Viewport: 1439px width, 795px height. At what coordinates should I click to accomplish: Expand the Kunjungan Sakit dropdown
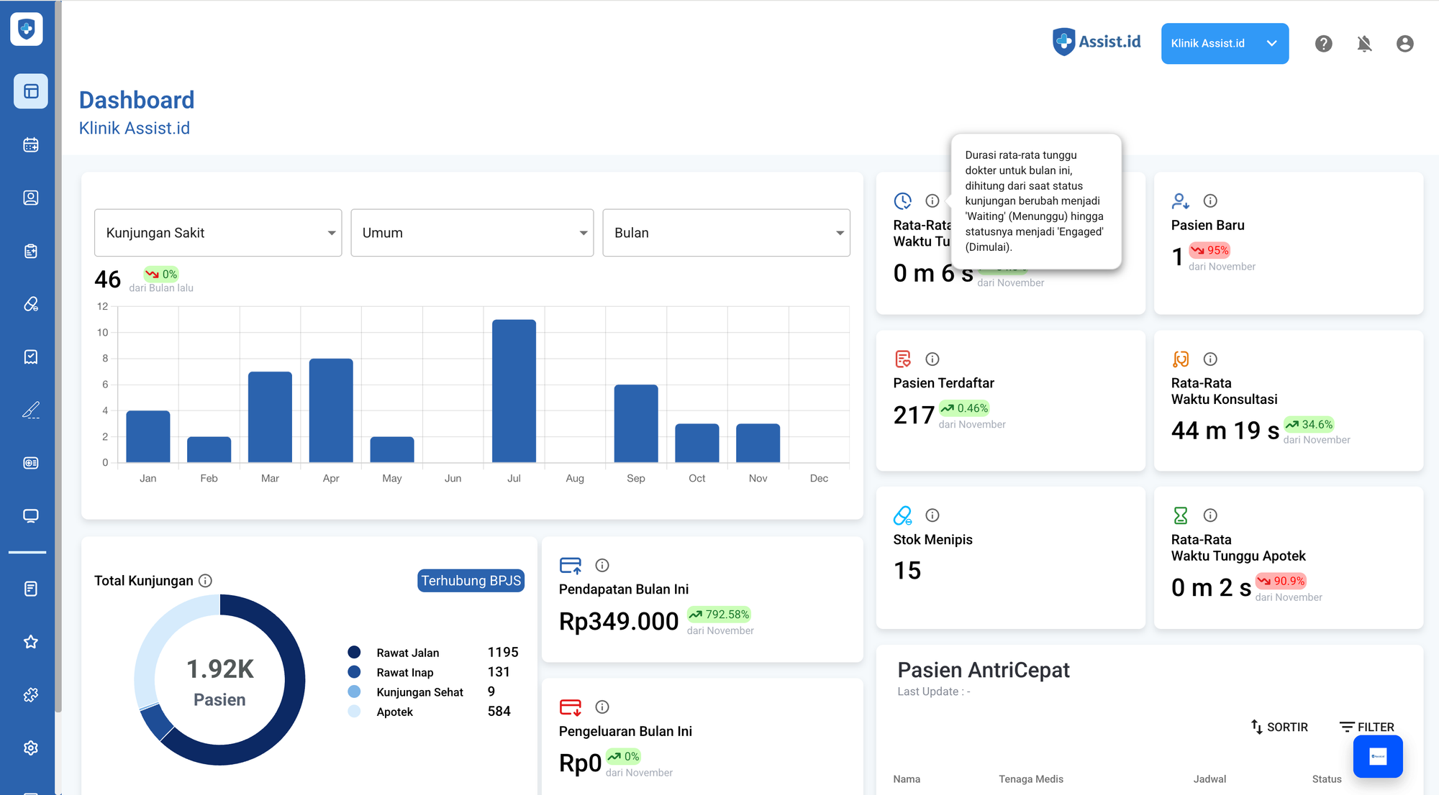pyautogui.click(x=217, y=233)
